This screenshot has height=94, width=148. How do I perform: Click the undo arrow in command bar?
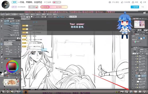(35, 17)
